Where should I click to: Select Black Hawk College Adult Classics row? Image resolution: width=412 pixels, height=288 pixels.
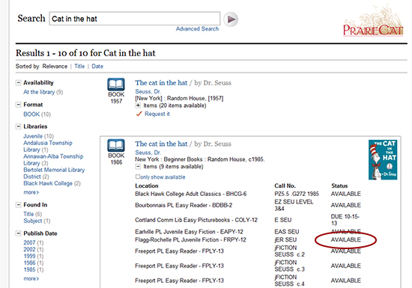click(x=248, y=194)
